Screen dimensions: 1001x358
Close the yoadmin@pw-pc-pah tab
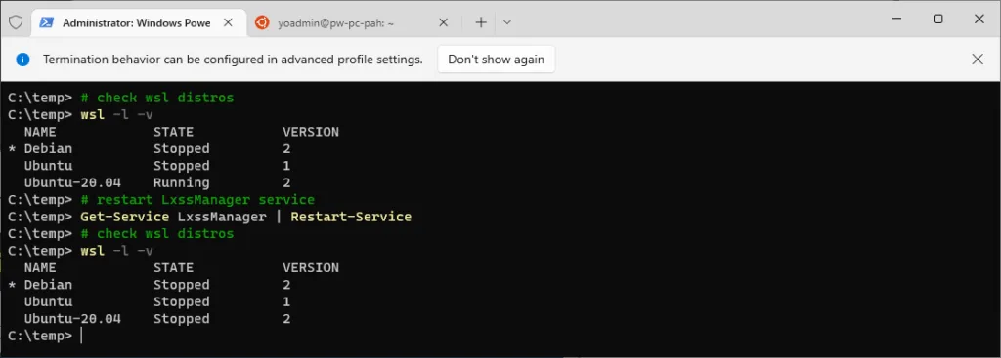click(444, 23)
